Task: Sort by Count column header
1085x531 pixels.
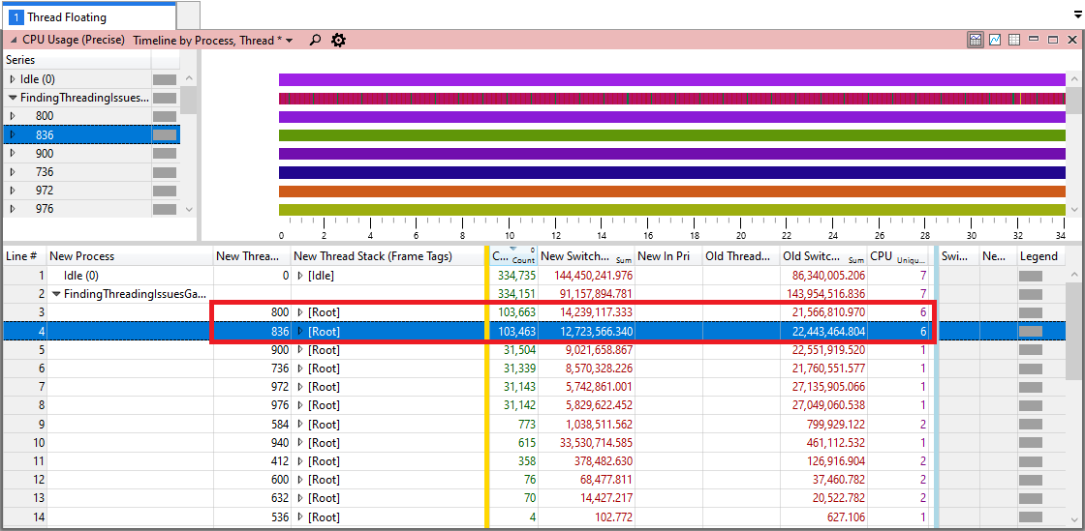Action: (513, 256)
